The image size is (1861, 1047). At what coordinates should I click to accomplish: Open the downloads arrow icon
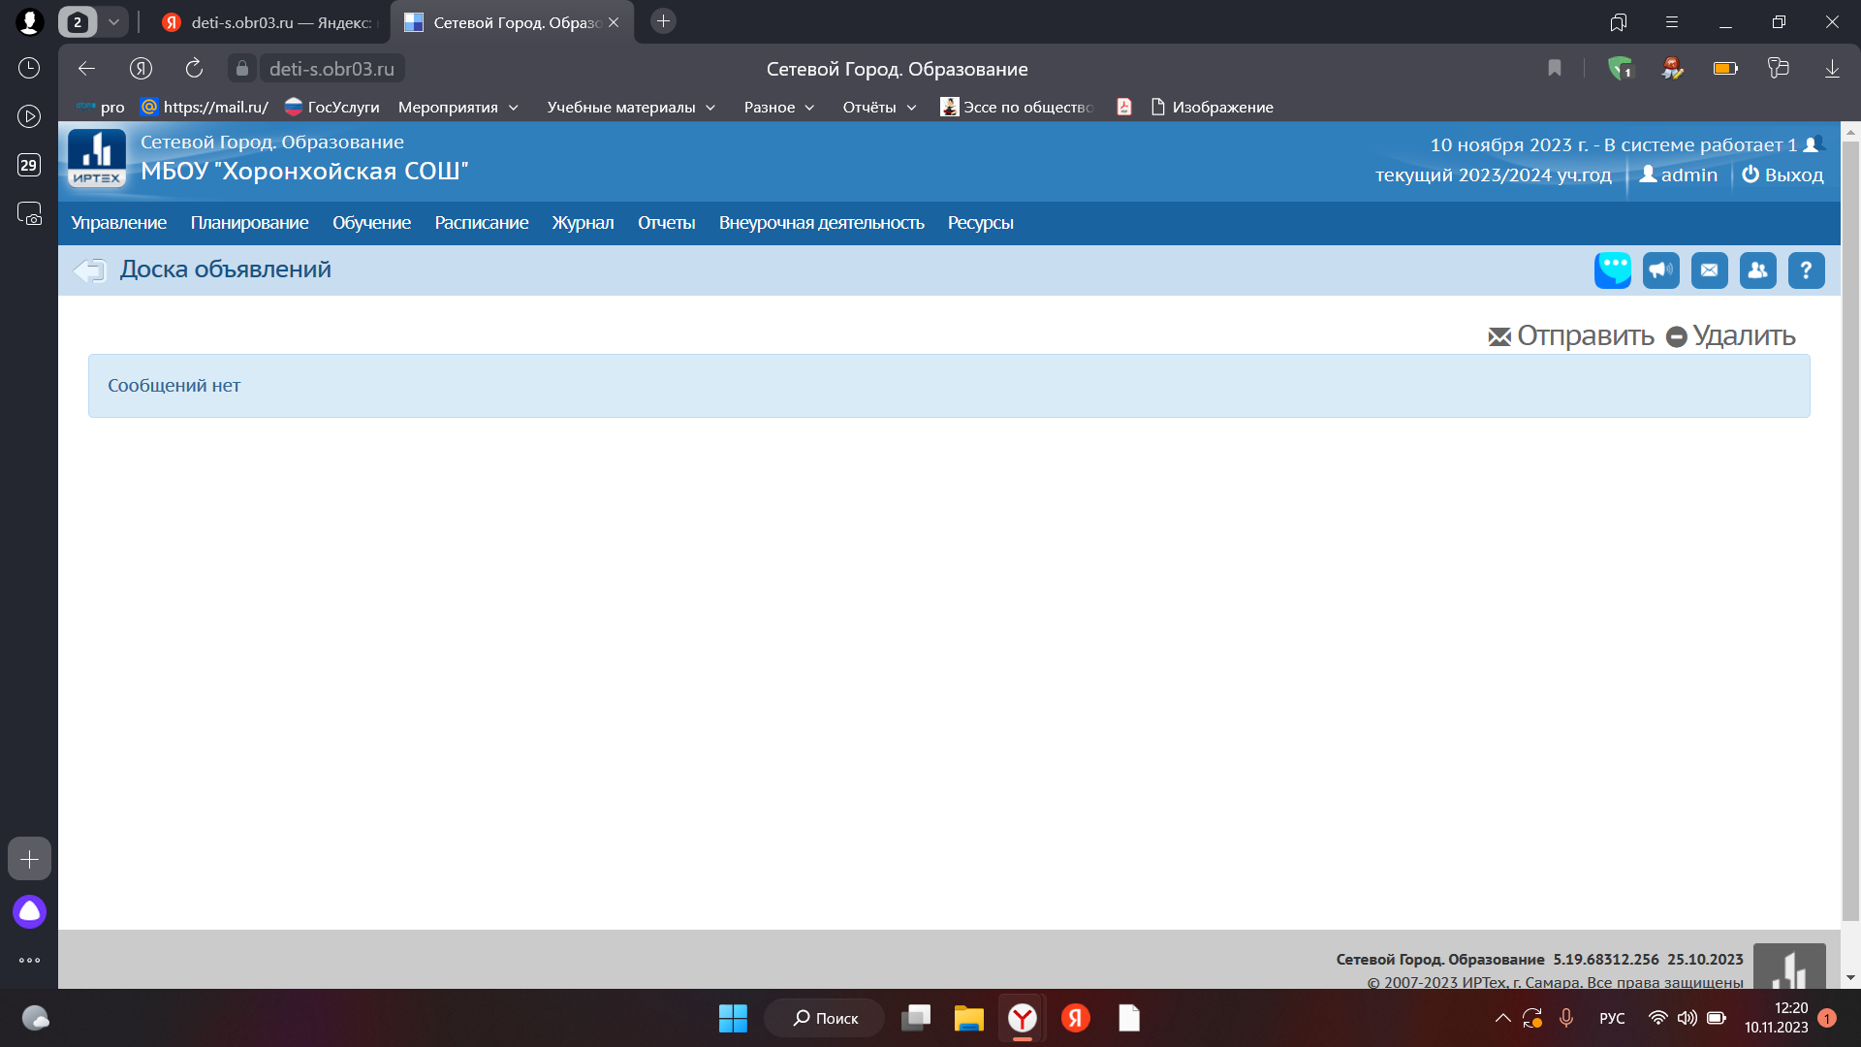click(1832, 68)
